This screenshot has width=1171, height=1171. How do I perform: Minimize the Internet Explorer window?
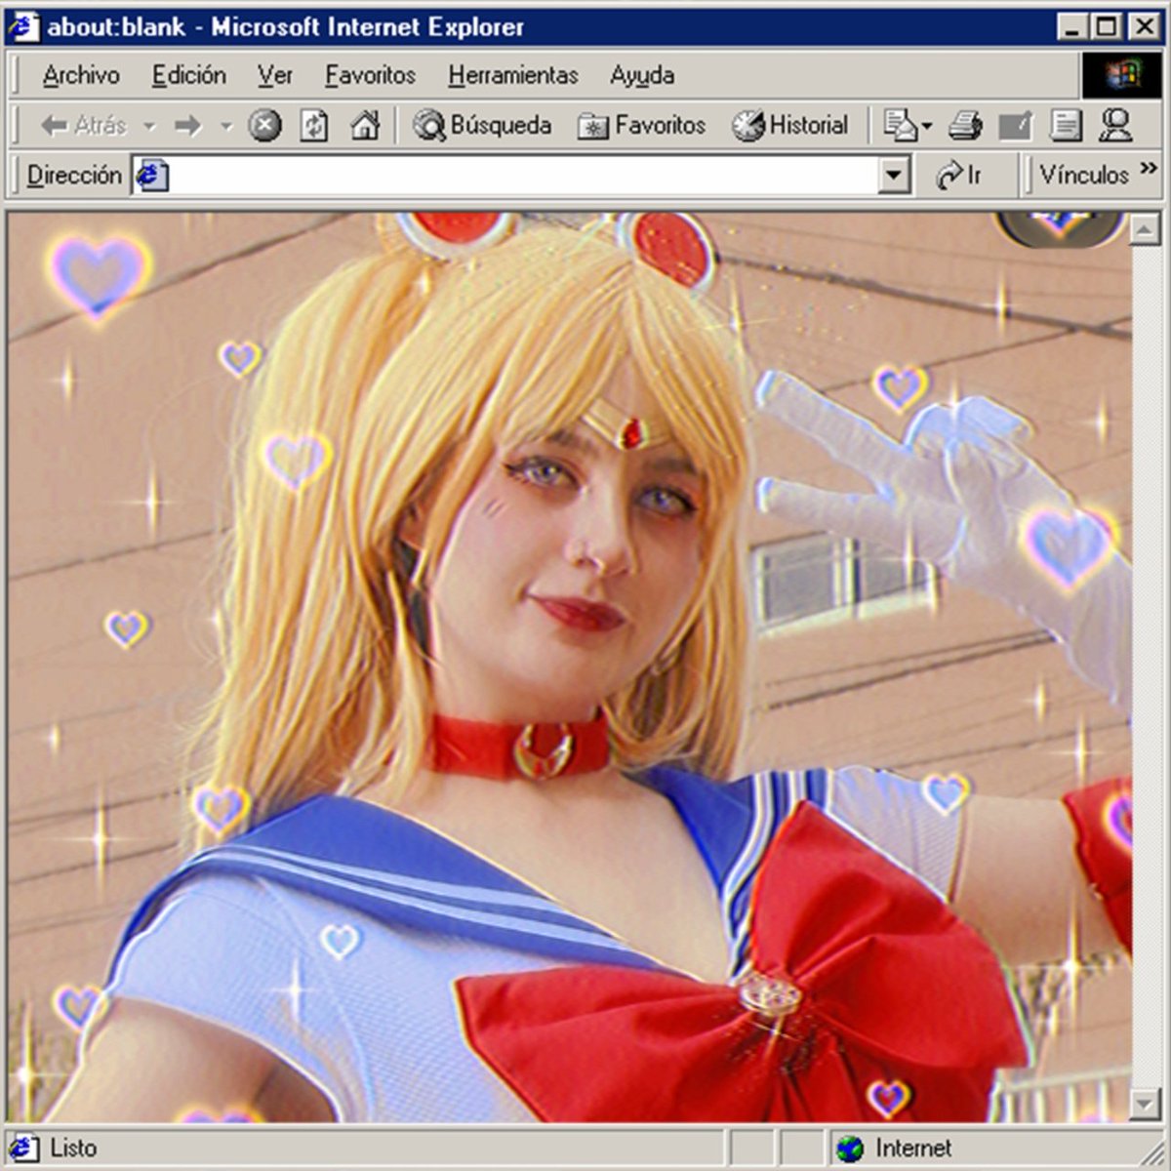tap(1072, 26)
